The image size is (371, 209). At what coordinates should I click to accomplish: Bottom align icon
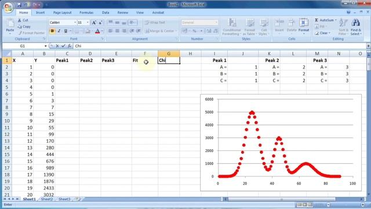coord(124,23)
